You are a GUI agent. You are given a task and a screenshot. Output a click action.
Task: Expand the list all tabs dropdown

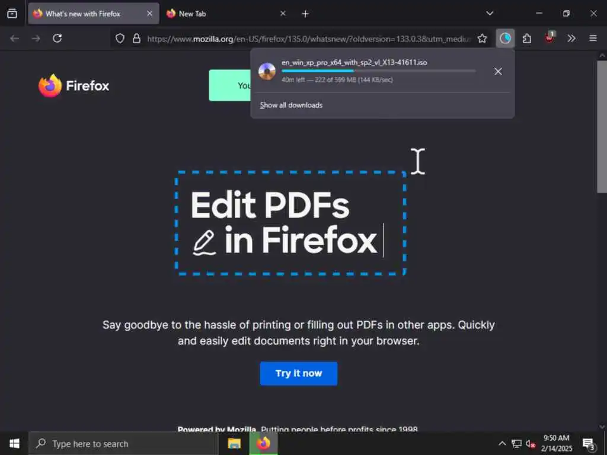pyautogui.click(x=490, y=13)
